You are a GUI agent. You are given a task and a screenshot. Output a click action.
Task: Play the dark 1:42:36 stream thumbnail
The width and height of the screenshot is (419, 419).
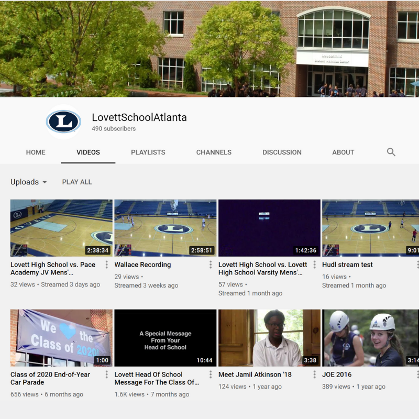pos(269,228)
